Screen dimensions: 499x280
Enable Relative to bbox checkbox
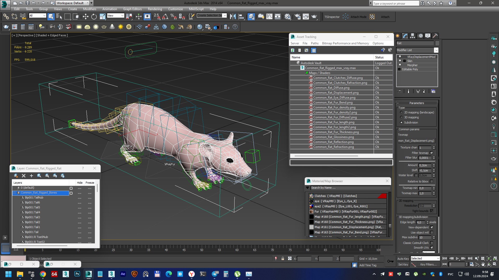(x=432, y=181)
